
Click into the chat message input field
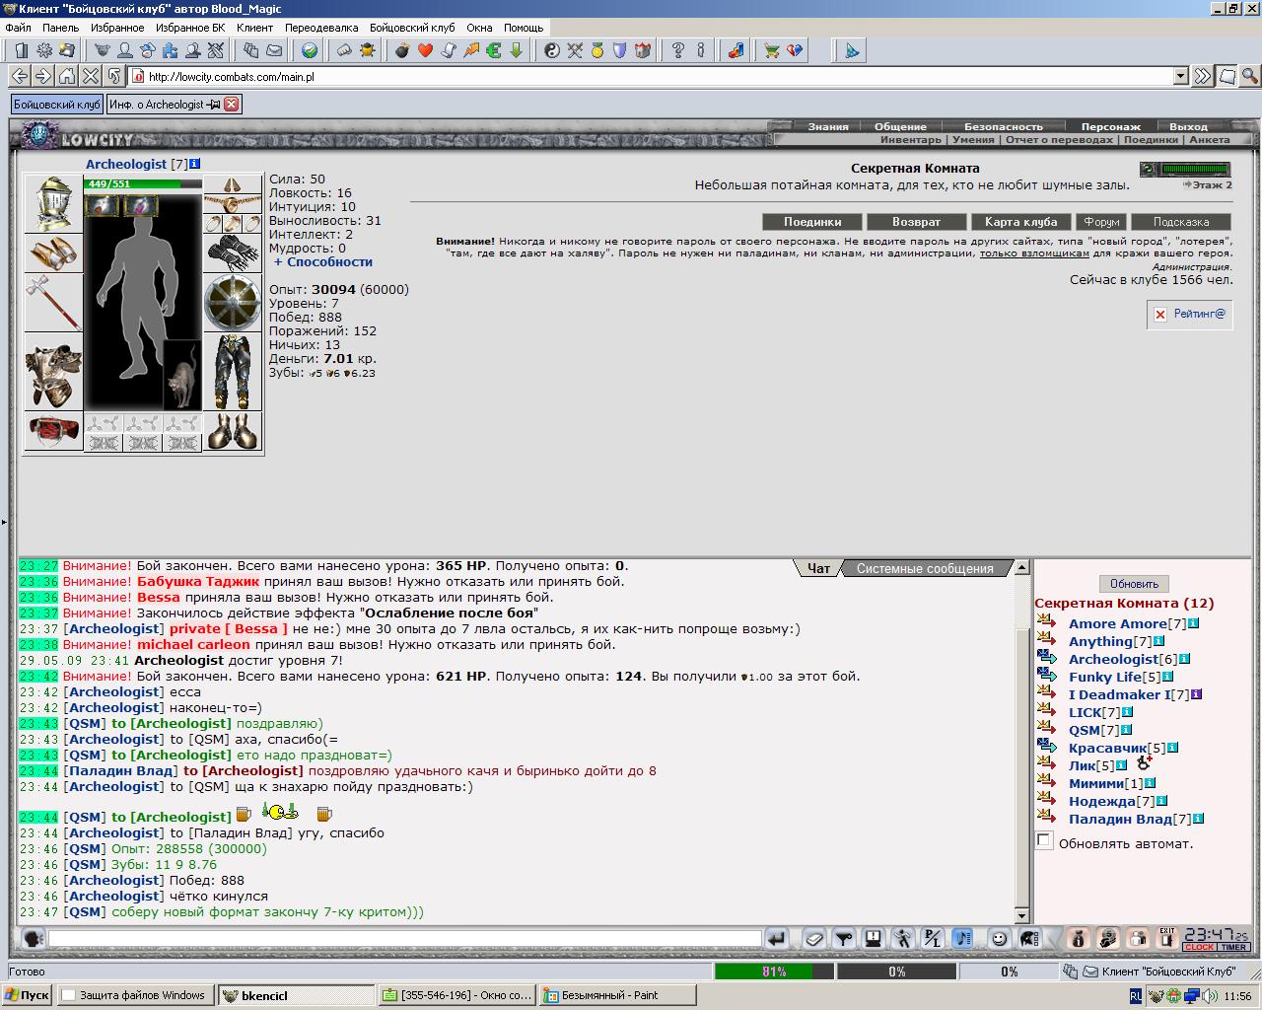(x=405, y=939)
